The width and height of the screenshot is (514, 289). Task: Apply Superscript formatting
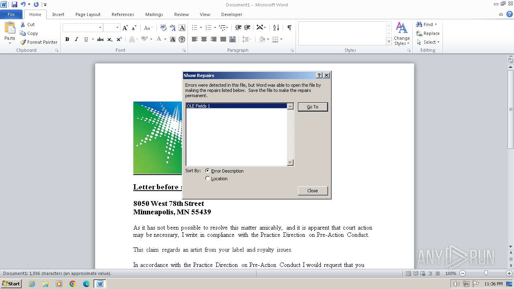(x=119, y=39)
